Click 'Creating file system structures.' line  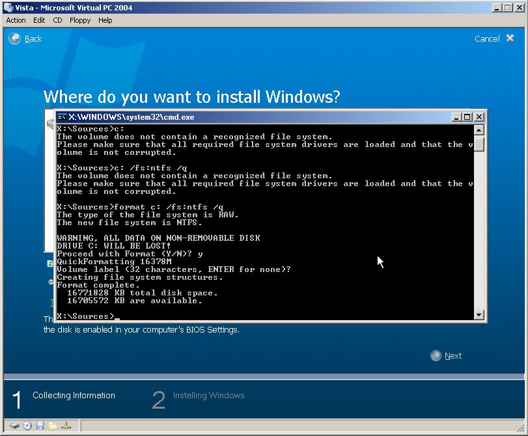click(x=140, y=277)
